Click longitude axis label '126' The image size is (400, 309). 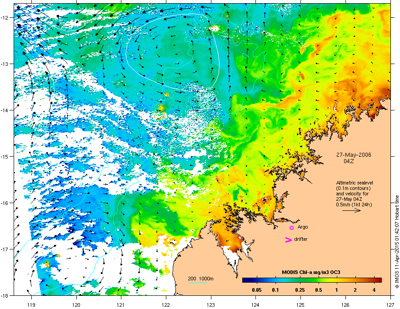(x=345, y=304)
